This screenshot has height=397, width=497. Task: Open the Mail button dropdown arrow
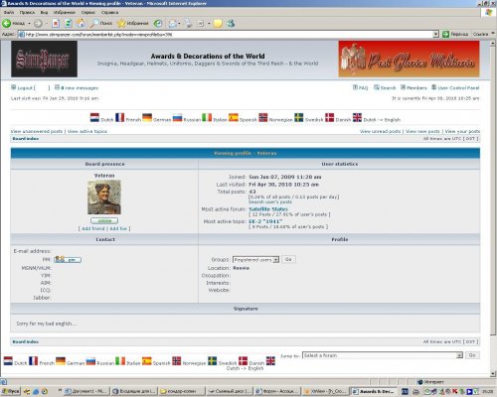pos(179,24)
